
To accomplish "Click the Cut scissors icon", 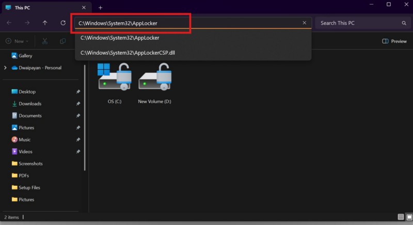I will coord(45,41).
